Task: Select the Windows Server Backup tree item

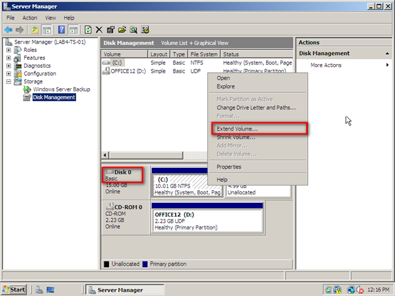Action: point(62,89)
